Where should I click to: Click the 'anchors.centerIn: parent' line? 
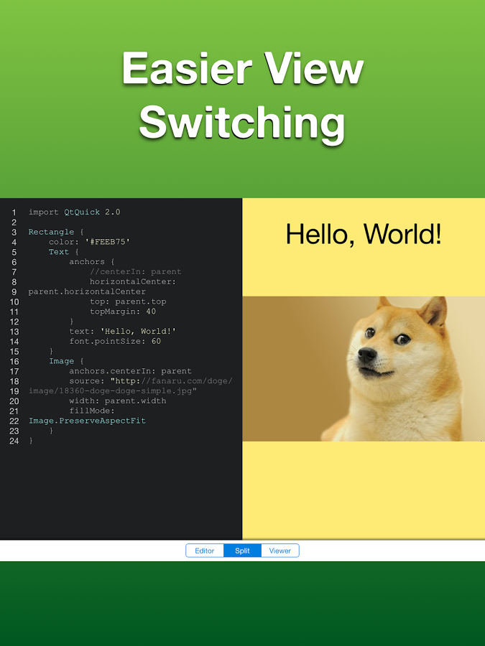tap(130, 371)
